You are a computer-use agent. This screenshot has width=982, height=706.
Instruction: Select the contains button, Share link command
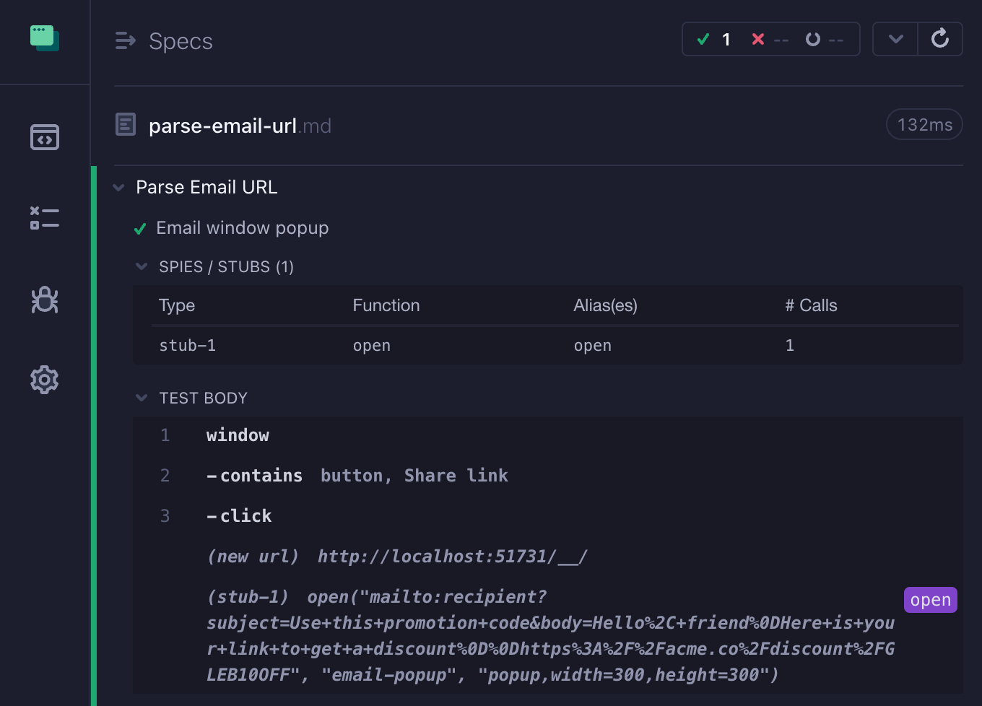coord(548,476)
